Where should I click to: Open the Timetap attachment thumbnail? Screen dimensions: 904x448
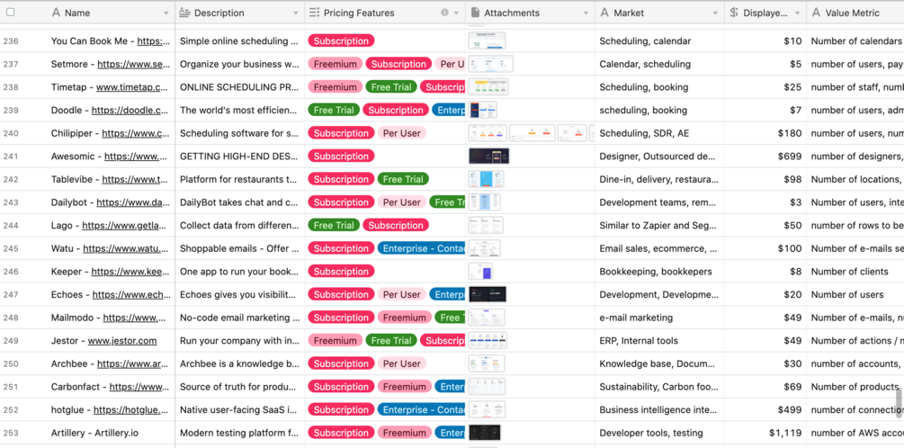(488, 87)
